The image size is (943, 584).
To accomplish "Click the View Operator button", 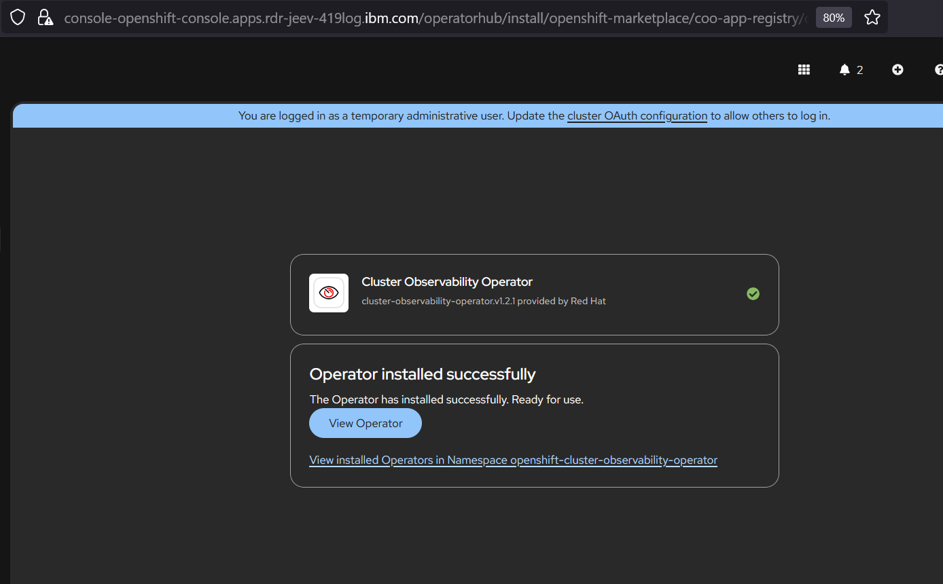I will [x=366, y=423].
